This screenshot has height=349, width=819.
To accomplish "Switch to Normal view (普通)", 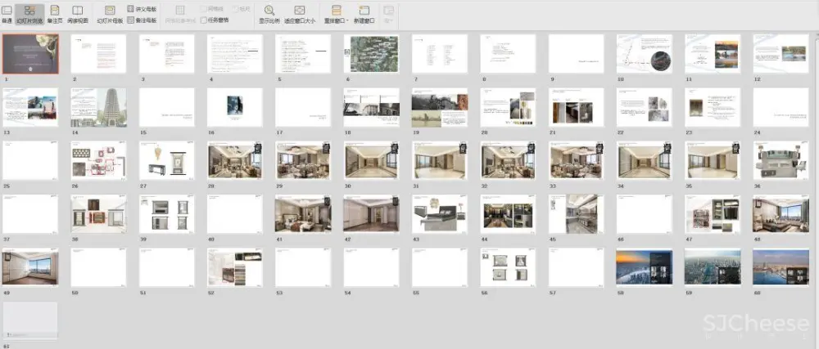I will tap(7, 13).
